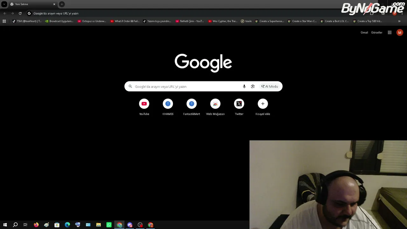407x229 pixels.
Task: Open the Nefretli Şirin bookmark
Action: (190, 21)
